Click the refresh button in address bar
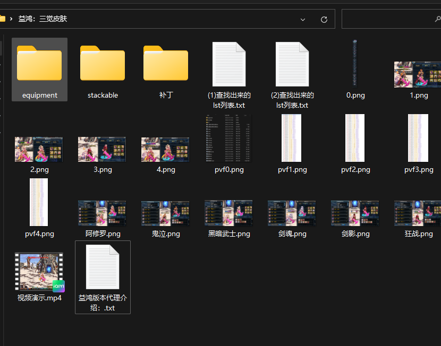Image resolution: width=441 pixels, height=346 pixels. click(324, 20)
